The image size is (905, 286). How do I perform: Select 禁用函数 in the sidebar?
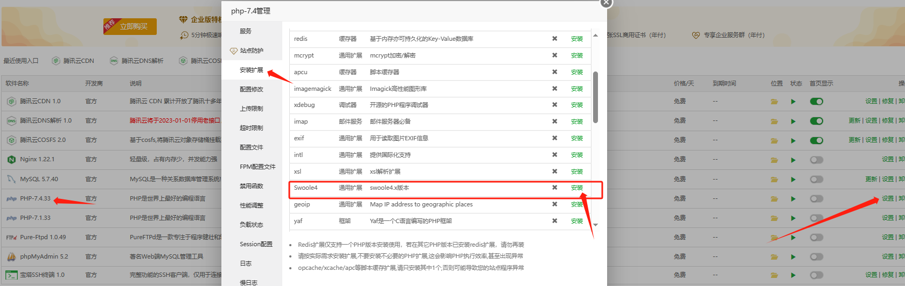click(x=252, y=186)
